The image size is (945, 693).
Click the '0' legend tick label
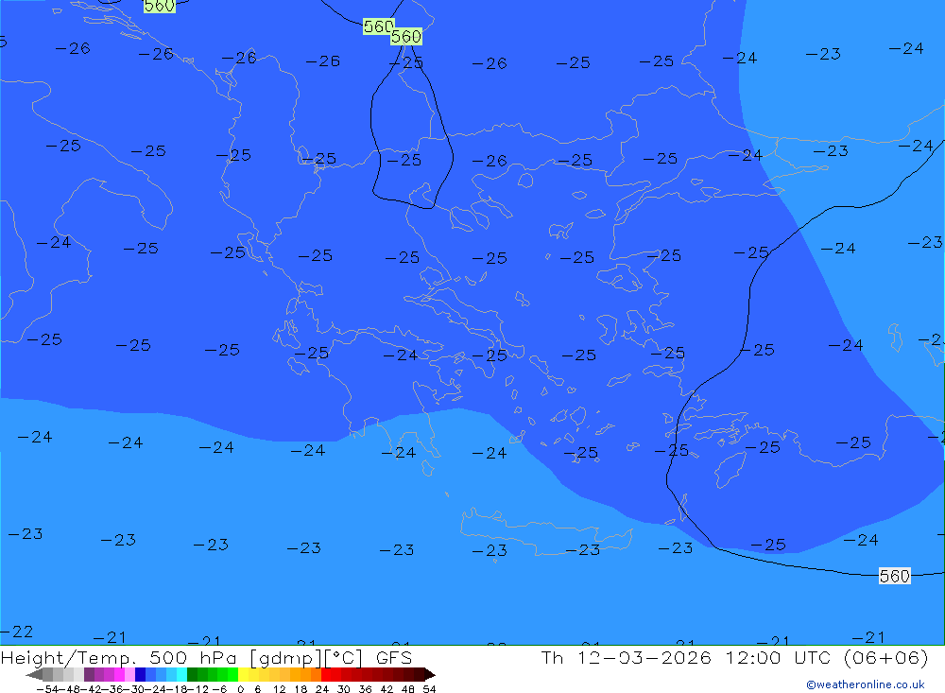[x=240, y=689]
